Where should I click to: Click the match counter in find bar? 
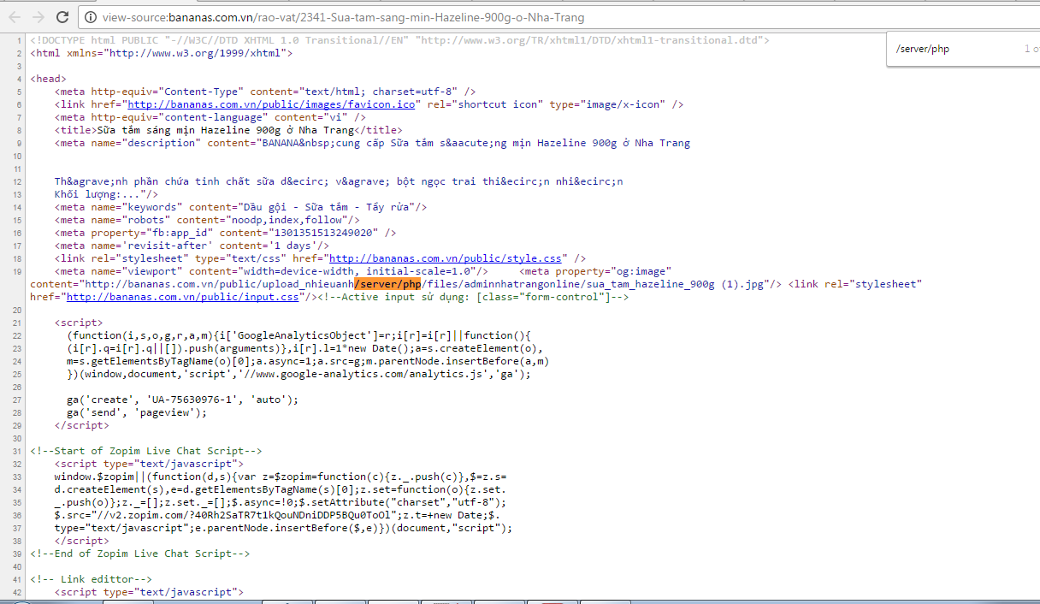click(1032, 49)
